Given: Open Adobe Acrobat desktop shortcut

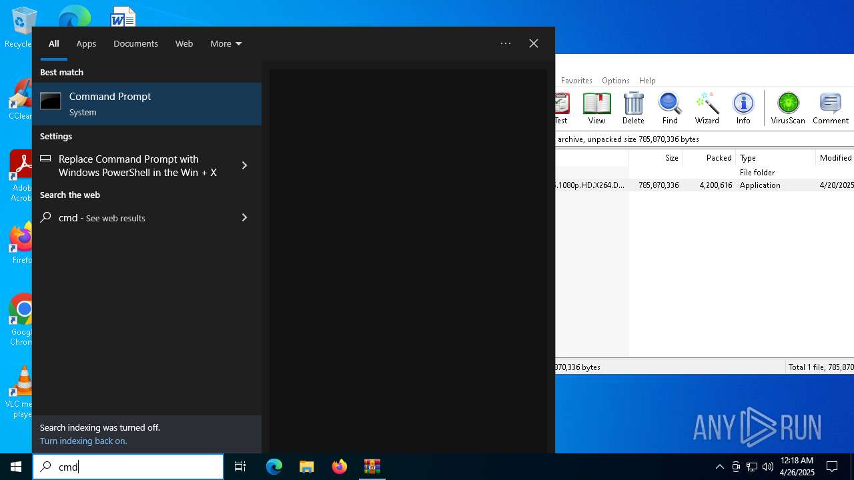Looking at the screenshot, I should pos(21,177).
